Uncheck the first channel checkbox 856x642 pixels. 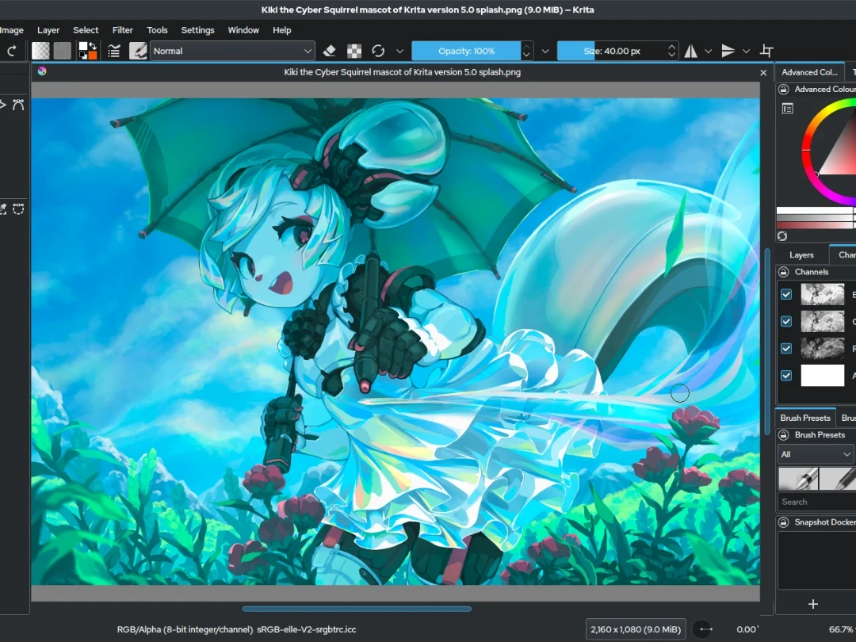(x=786, y=294)
